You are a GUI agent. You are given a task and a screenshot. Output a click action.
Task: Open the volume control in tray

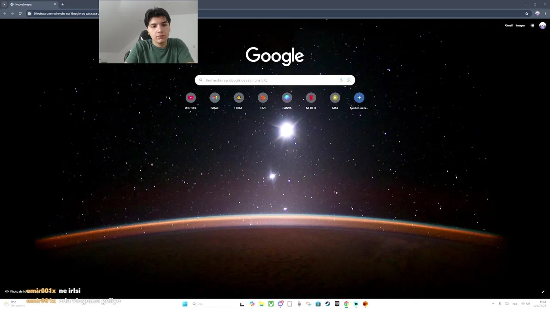[528, 304]
